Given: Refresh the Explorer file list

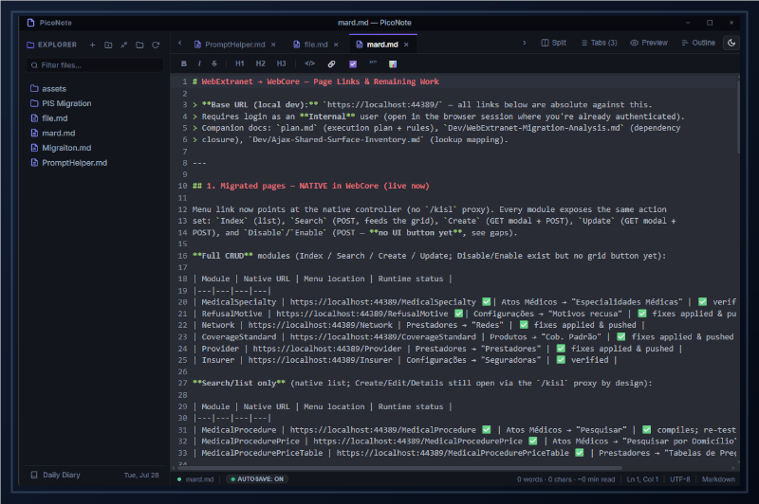Looking at the screenshot, I should [x=156, y=45].
